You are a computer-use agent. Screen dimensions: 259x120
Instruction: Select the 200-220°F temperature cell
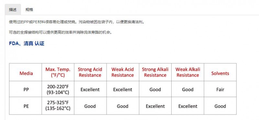tap(58, 89)
